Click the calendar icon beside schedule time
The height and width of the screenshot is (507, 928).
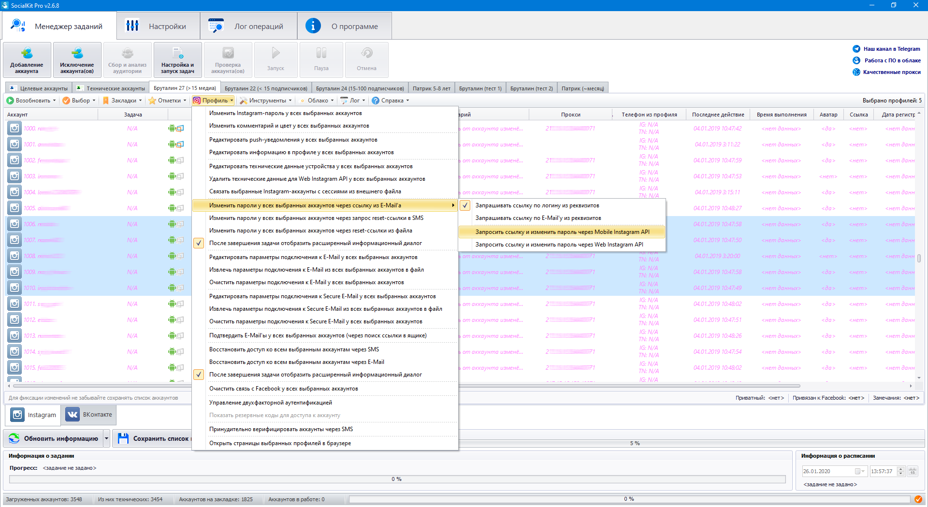click(x=913, y=471)
